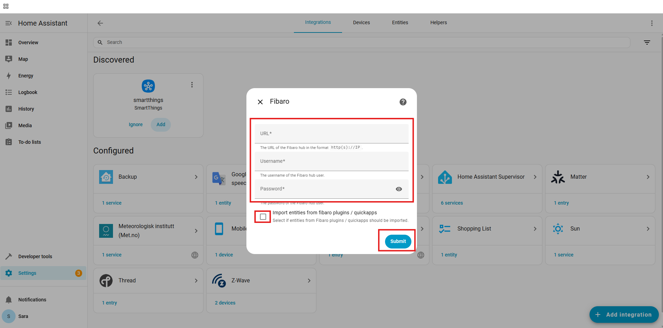Open the top-right three-dot overflow menu
This screenshot has width=663, height=328.
(x=652, y=23)
